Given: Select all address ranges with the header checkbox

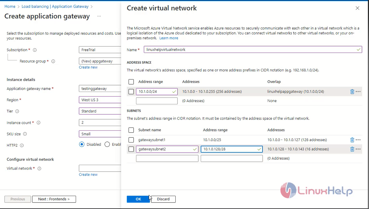Looking at the screenshot, I should 131,82.
